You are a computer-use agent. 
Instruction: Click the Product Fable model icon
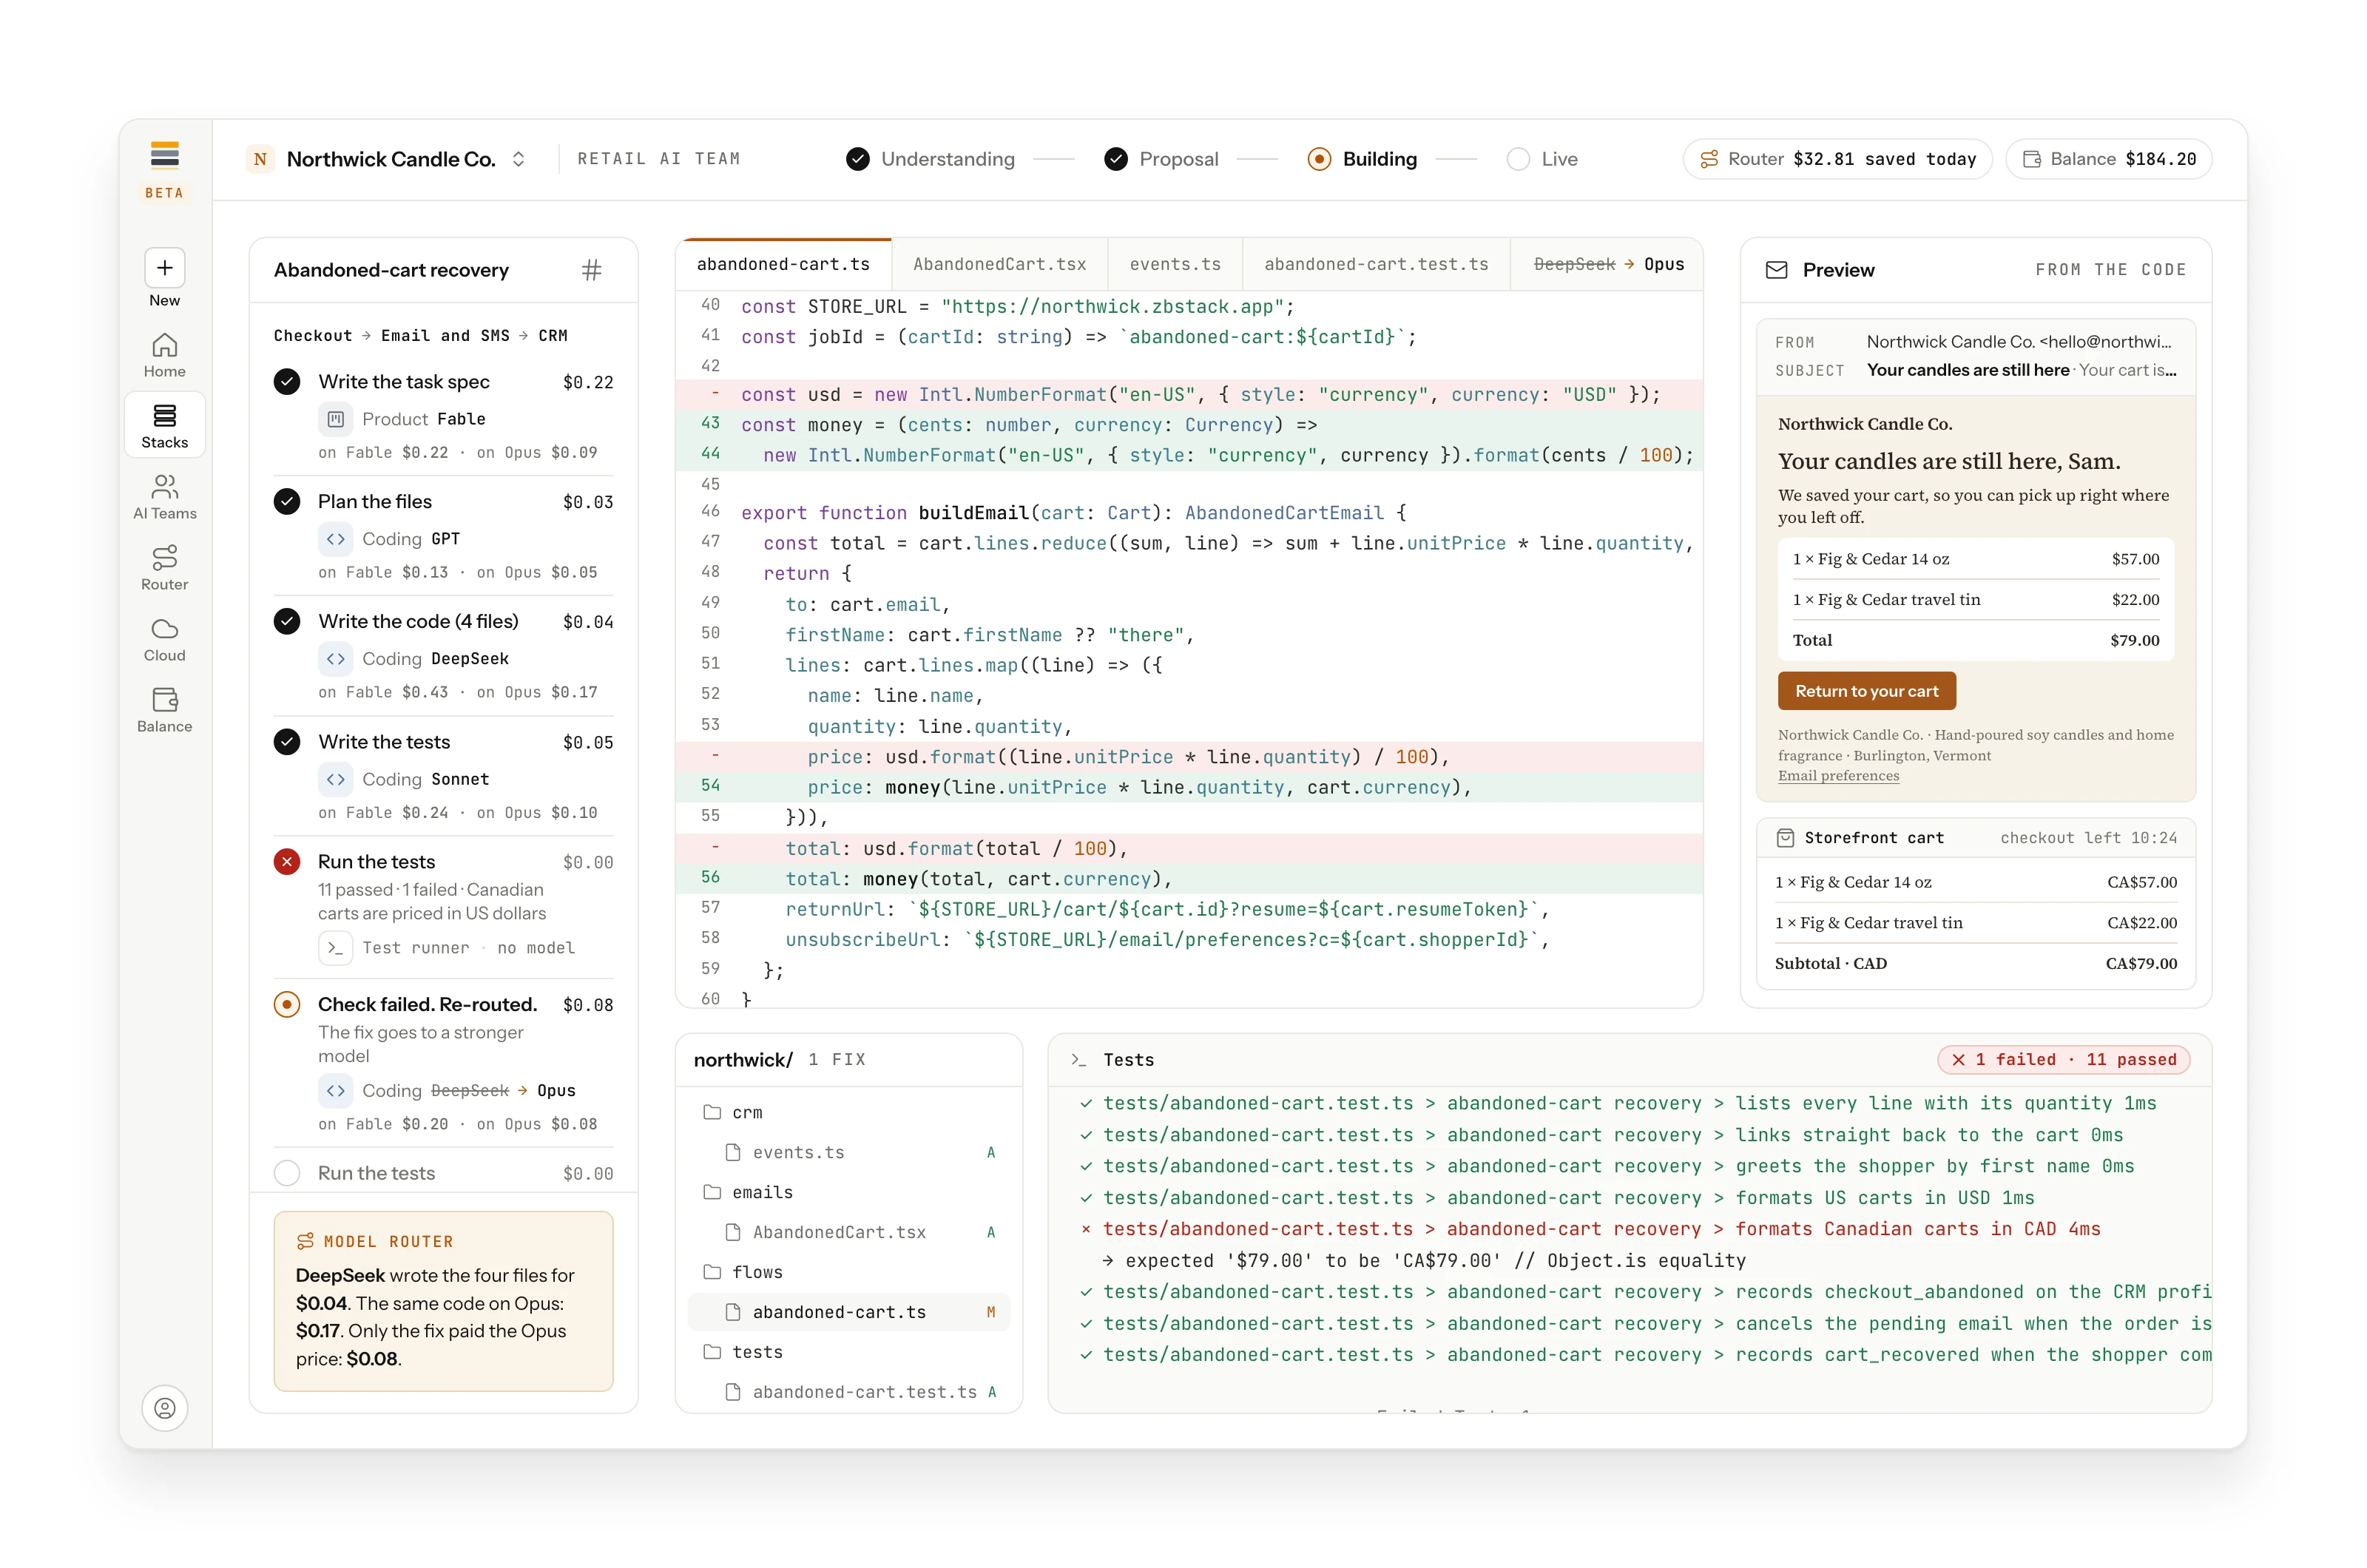point(336,419)
